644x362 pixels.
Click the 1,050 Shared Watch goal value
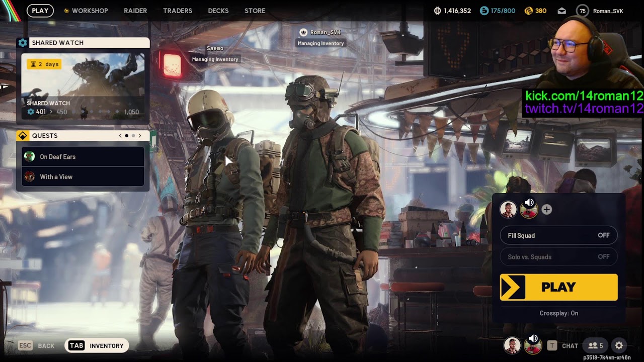(131, 112)
